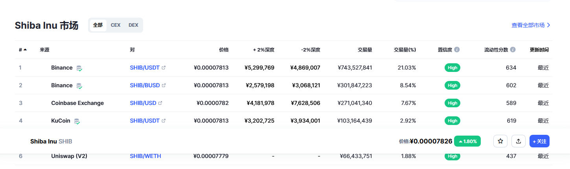Click the liquidity score 602
The width and height of the screenshot is (570, 169).
[511, 85]
